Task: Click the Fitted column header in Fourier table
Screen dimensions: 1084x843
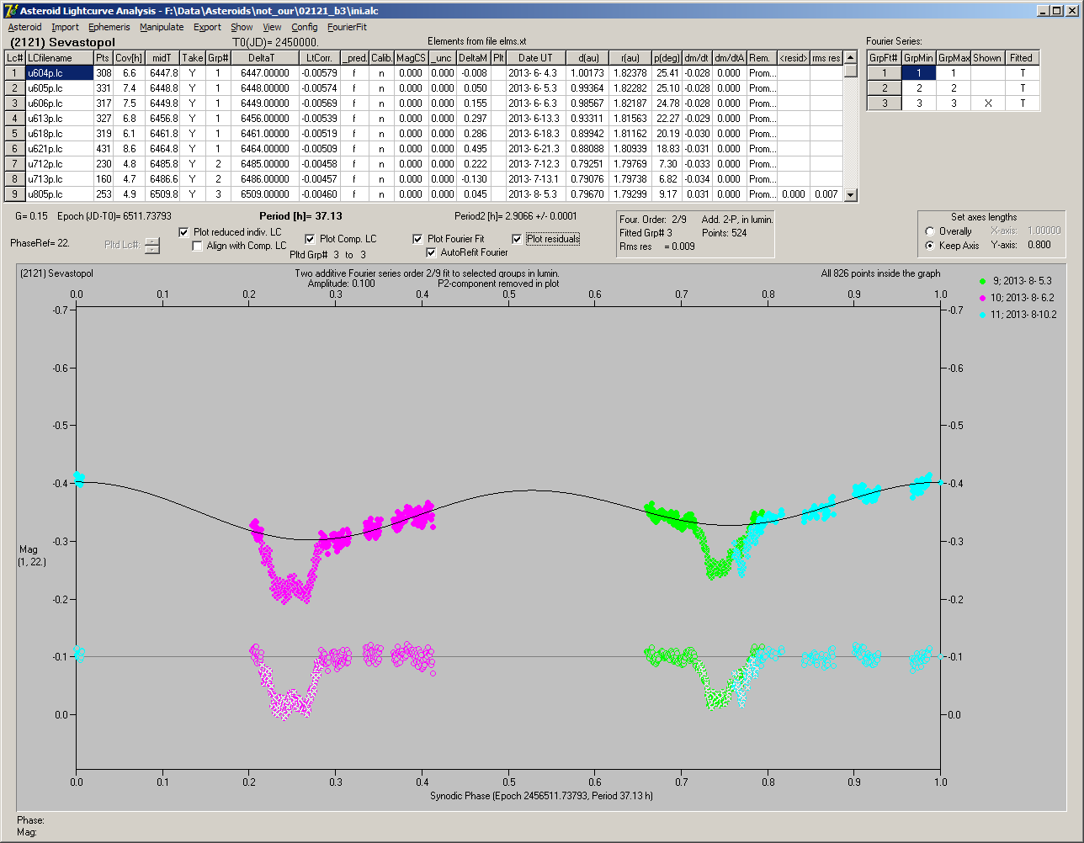Action: [1022, 58]
